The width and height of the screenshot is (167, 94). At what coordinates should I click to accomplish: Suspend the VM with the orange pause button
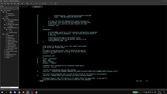tap(22, 3)
